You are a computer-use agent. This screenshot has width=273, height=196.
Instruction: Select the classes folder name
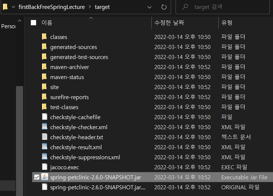pyautogui.click(x=59, y=37)
